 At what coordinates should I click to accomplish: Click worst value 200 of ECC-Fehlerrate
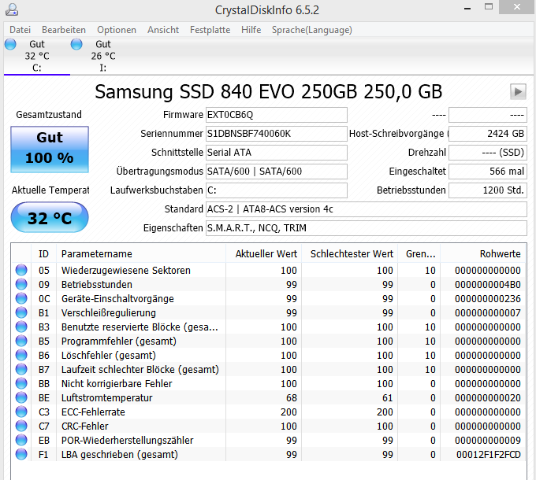click(x=385, y=412)
